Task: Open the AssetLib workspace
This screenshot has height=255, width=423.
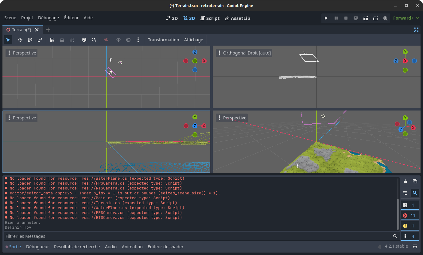Action: point(238,18)
